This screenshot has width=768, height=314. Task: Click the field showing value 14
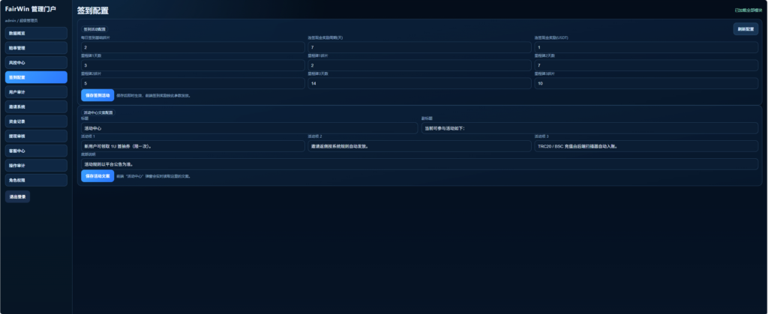418,83
